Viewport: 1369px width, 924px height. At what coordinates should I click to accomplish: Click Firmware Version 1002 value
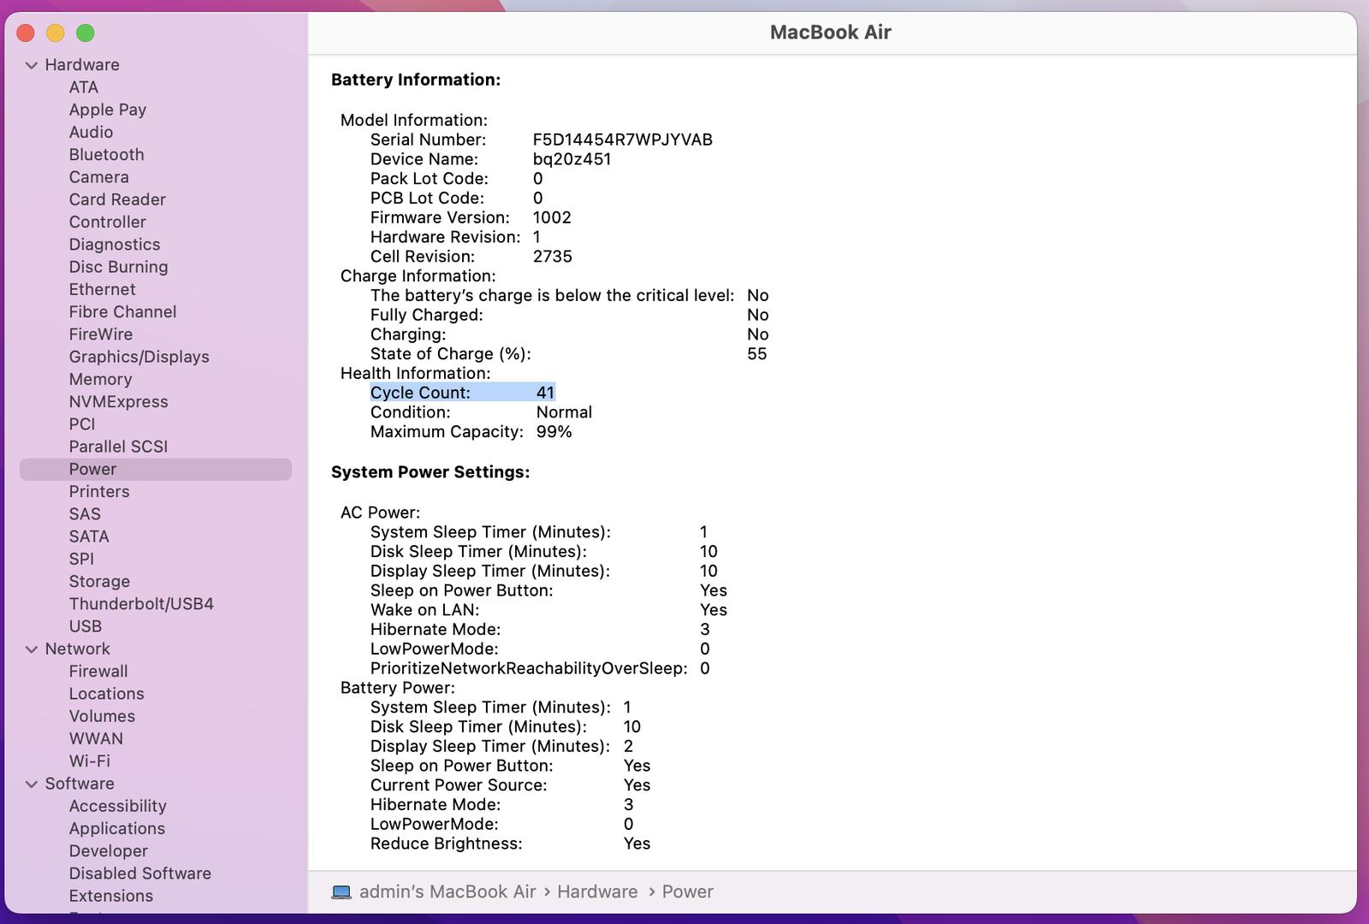tap(552, 217)
